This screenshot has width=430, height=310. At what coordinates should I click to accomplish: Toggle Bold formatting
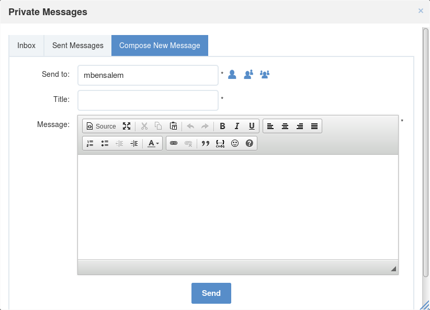tap(222, 126)
